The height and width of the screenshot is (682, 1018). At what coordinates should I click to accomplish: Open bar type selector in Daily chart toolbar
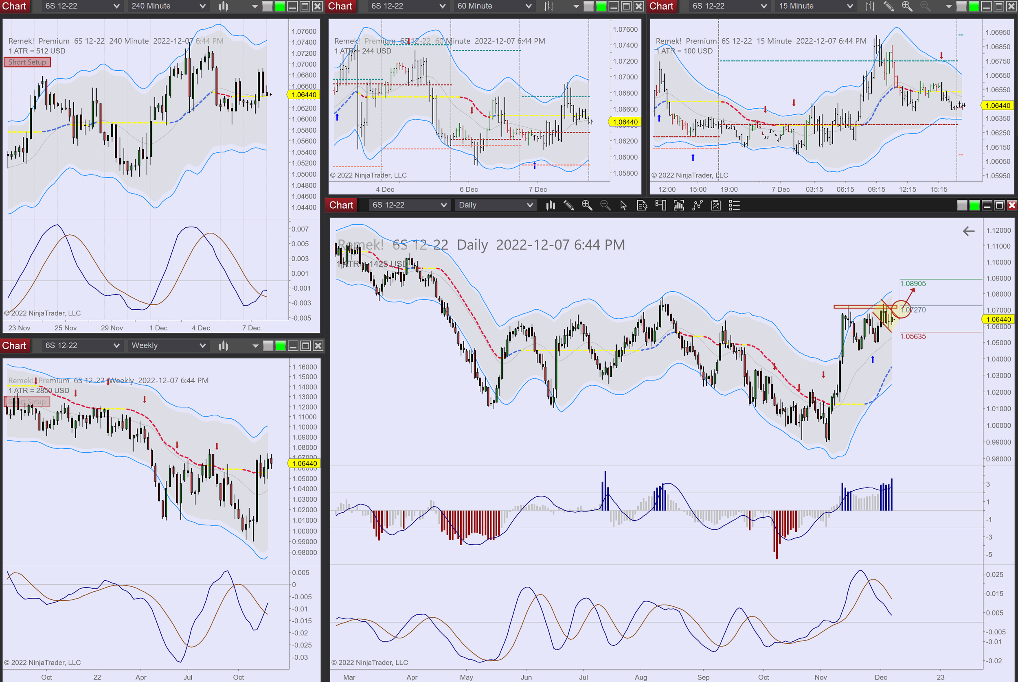click(551, 205)
